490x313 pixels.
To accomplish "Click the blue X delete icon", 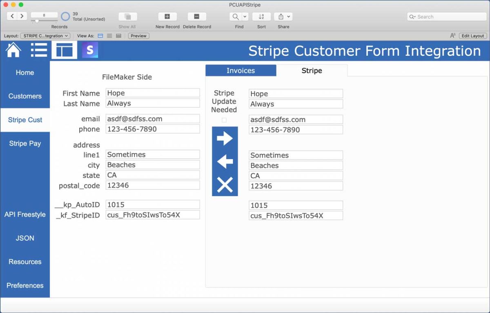I will click(x=225, y=184).
